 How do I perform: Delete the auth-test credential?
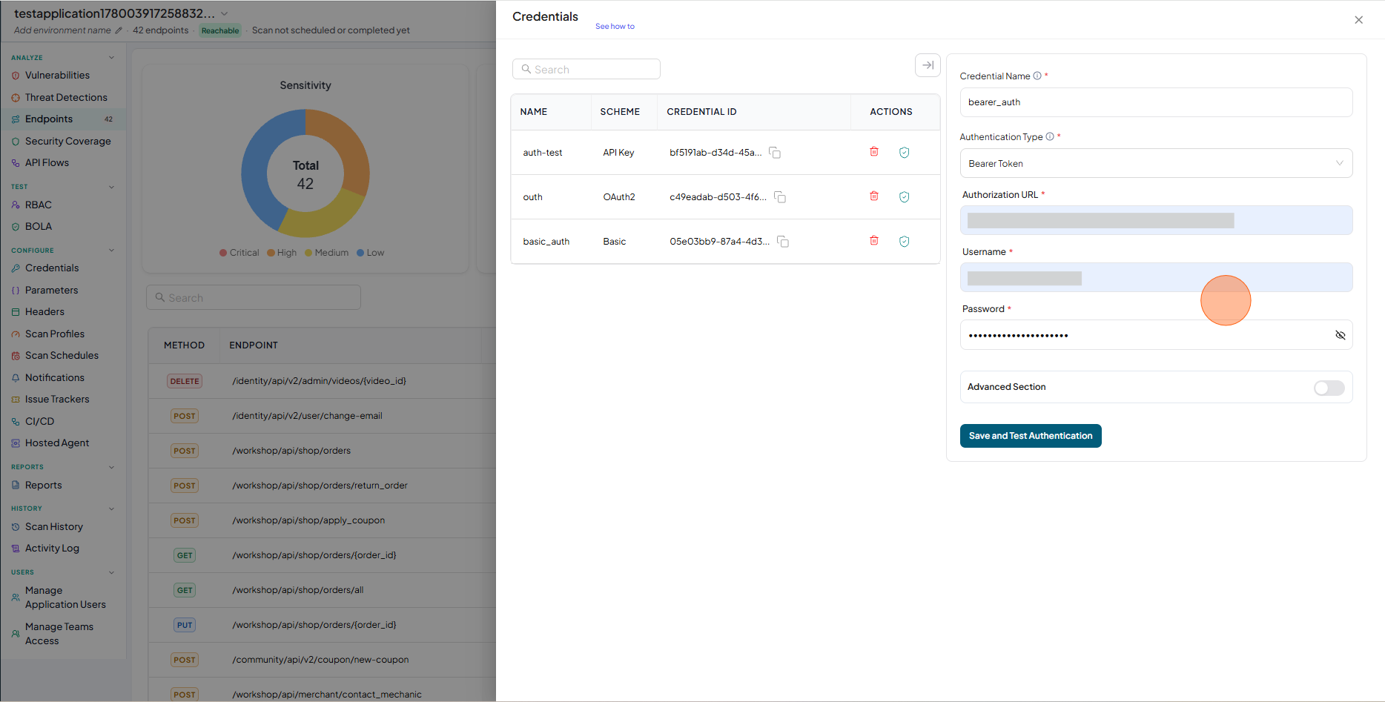point(874,152)
